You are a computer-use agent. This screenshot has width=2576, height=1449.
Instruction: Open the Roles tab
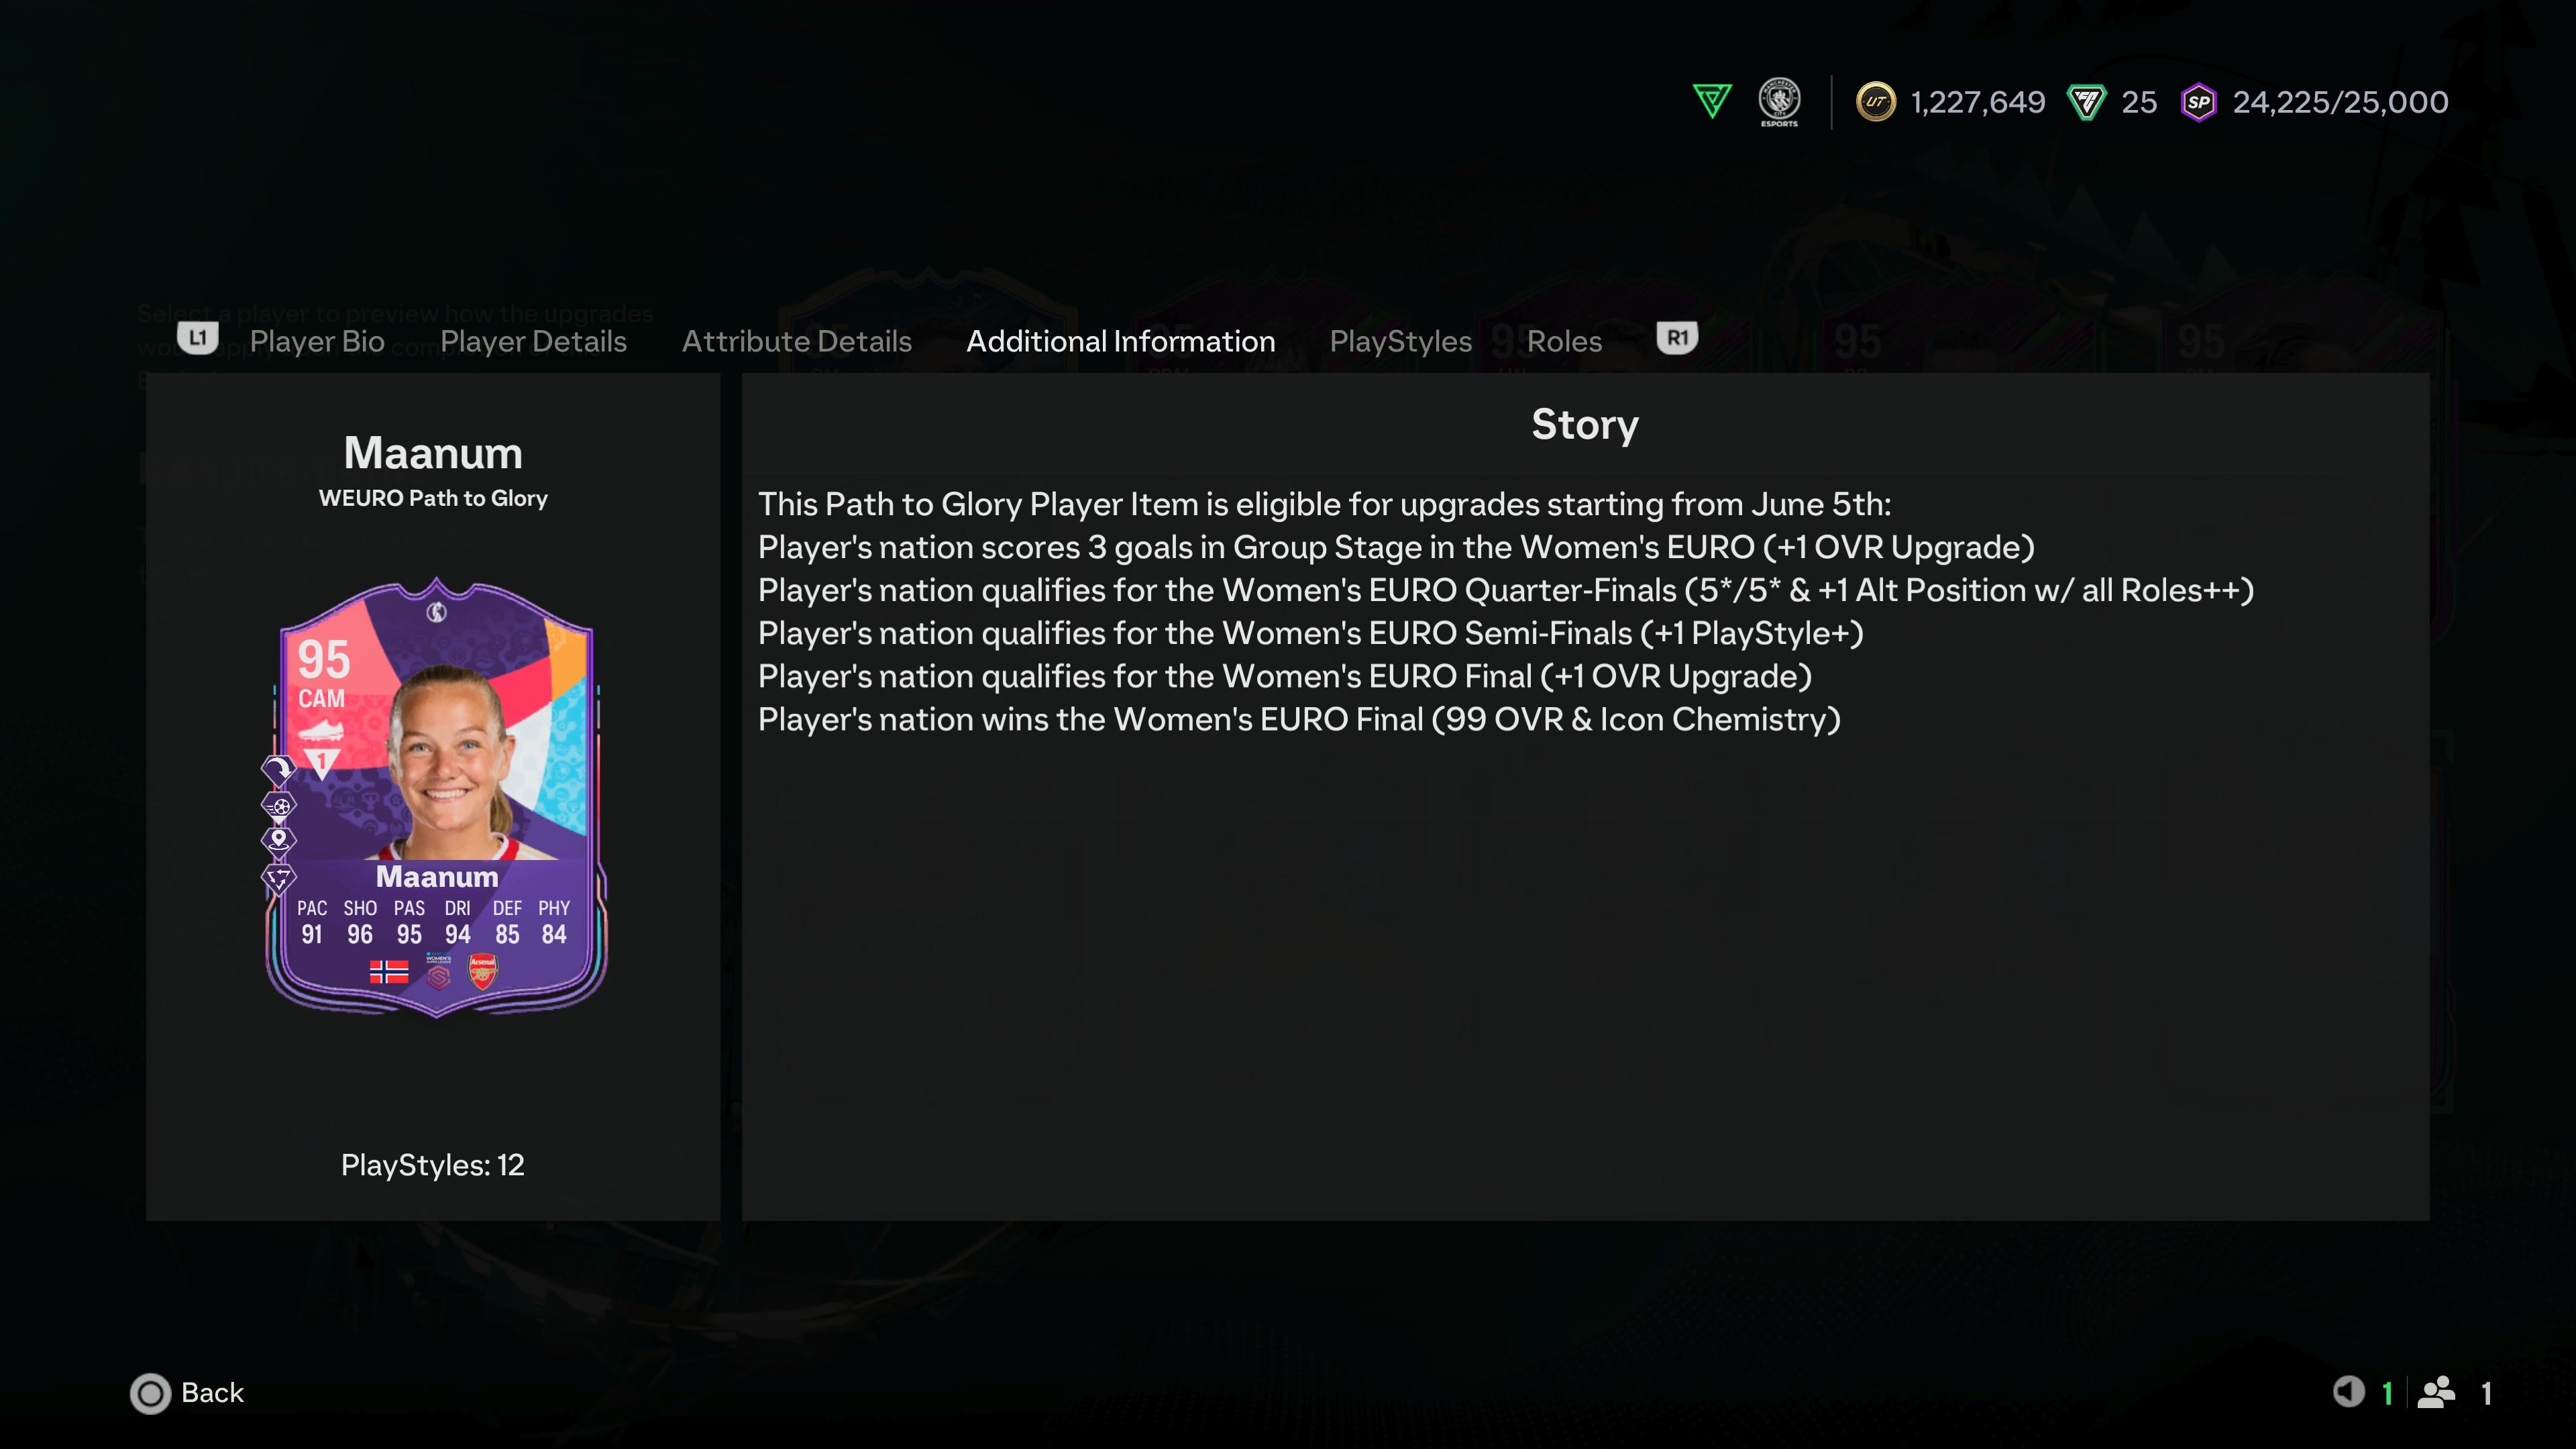pyautogui.click(x=1564, y=341)
